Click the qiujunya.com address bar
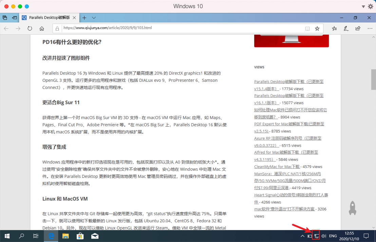376x242 pixels. coord(182,28)
